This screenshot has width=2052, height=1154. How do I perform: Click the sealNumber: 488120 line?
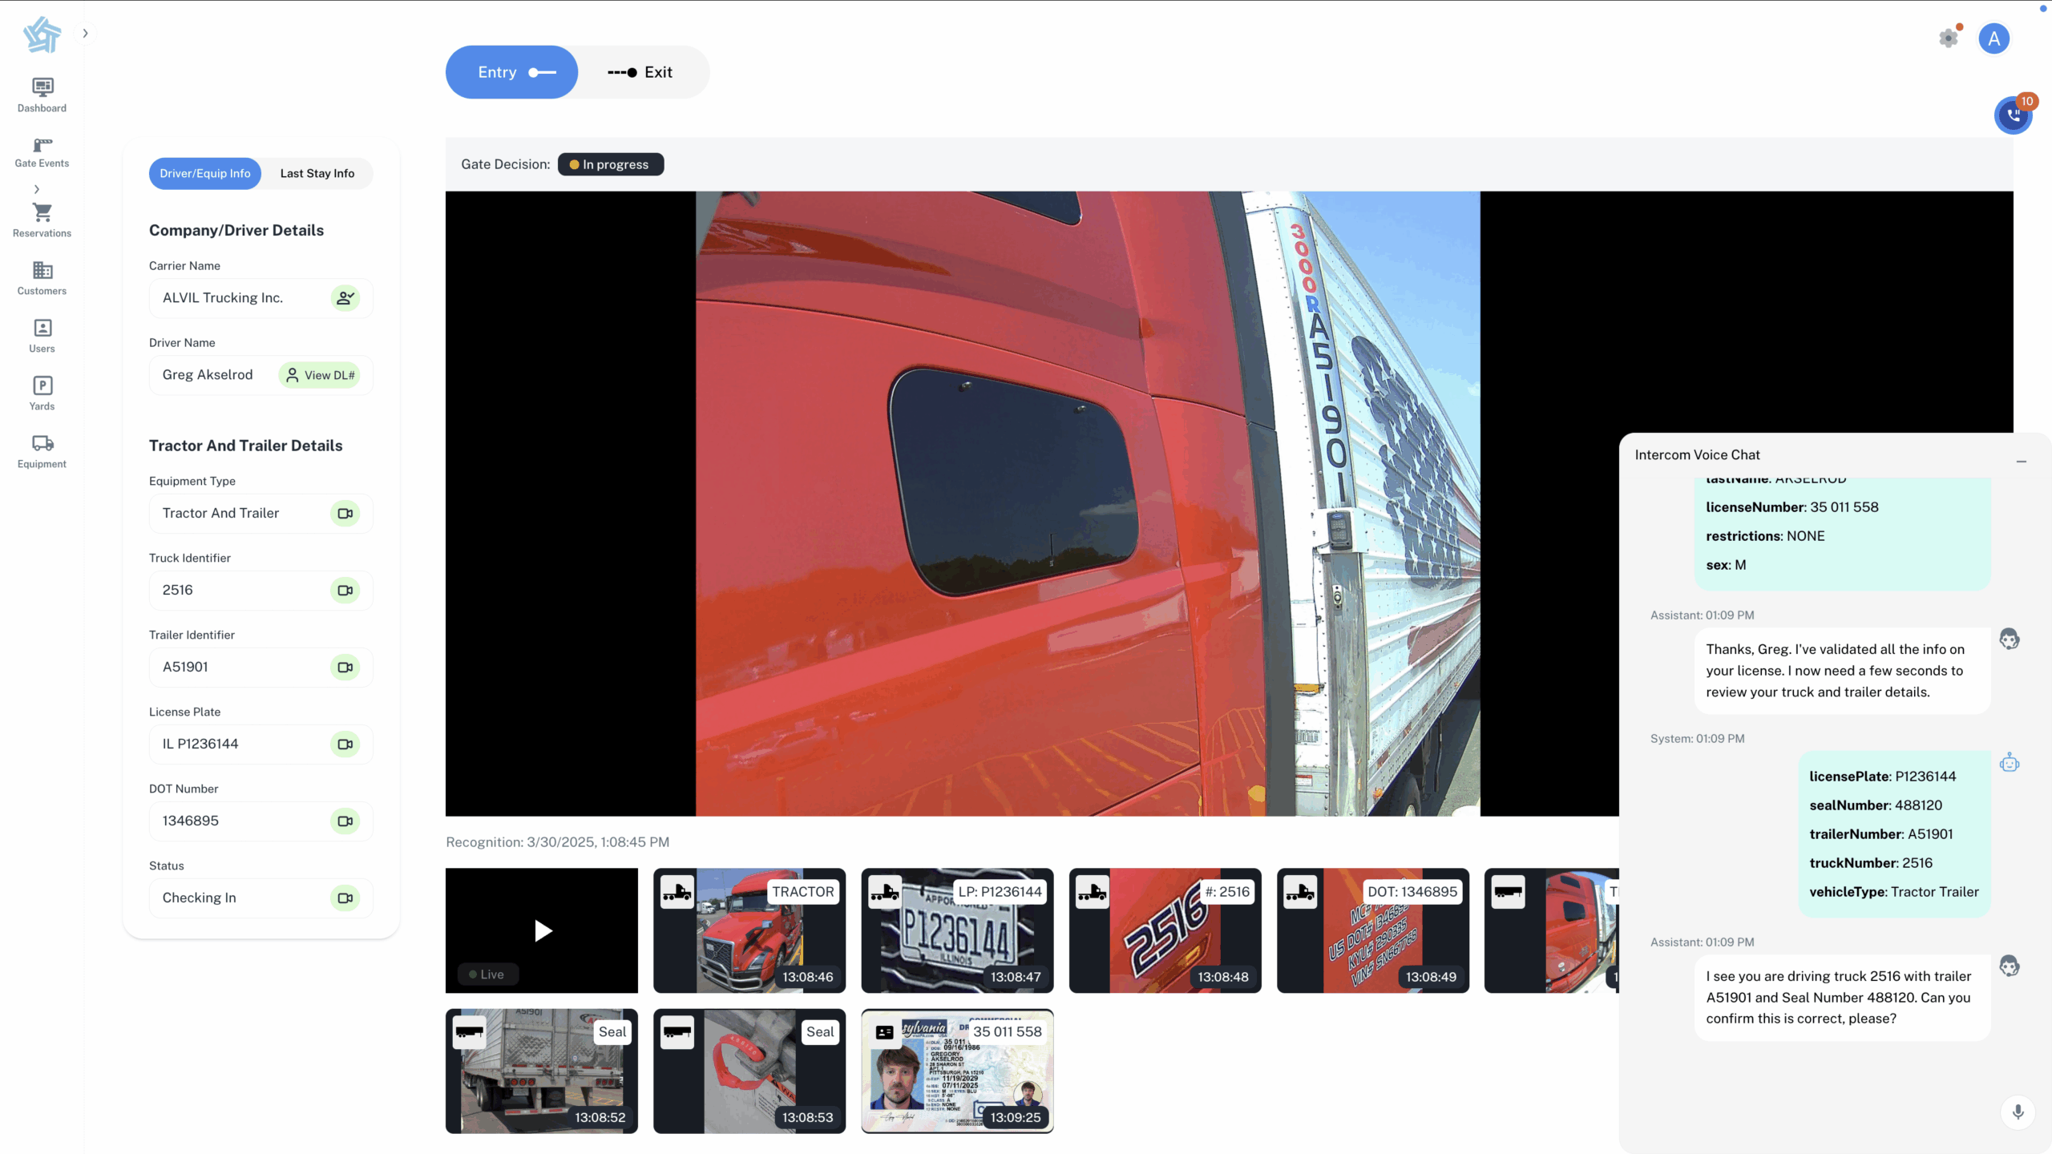point(1876,805)
